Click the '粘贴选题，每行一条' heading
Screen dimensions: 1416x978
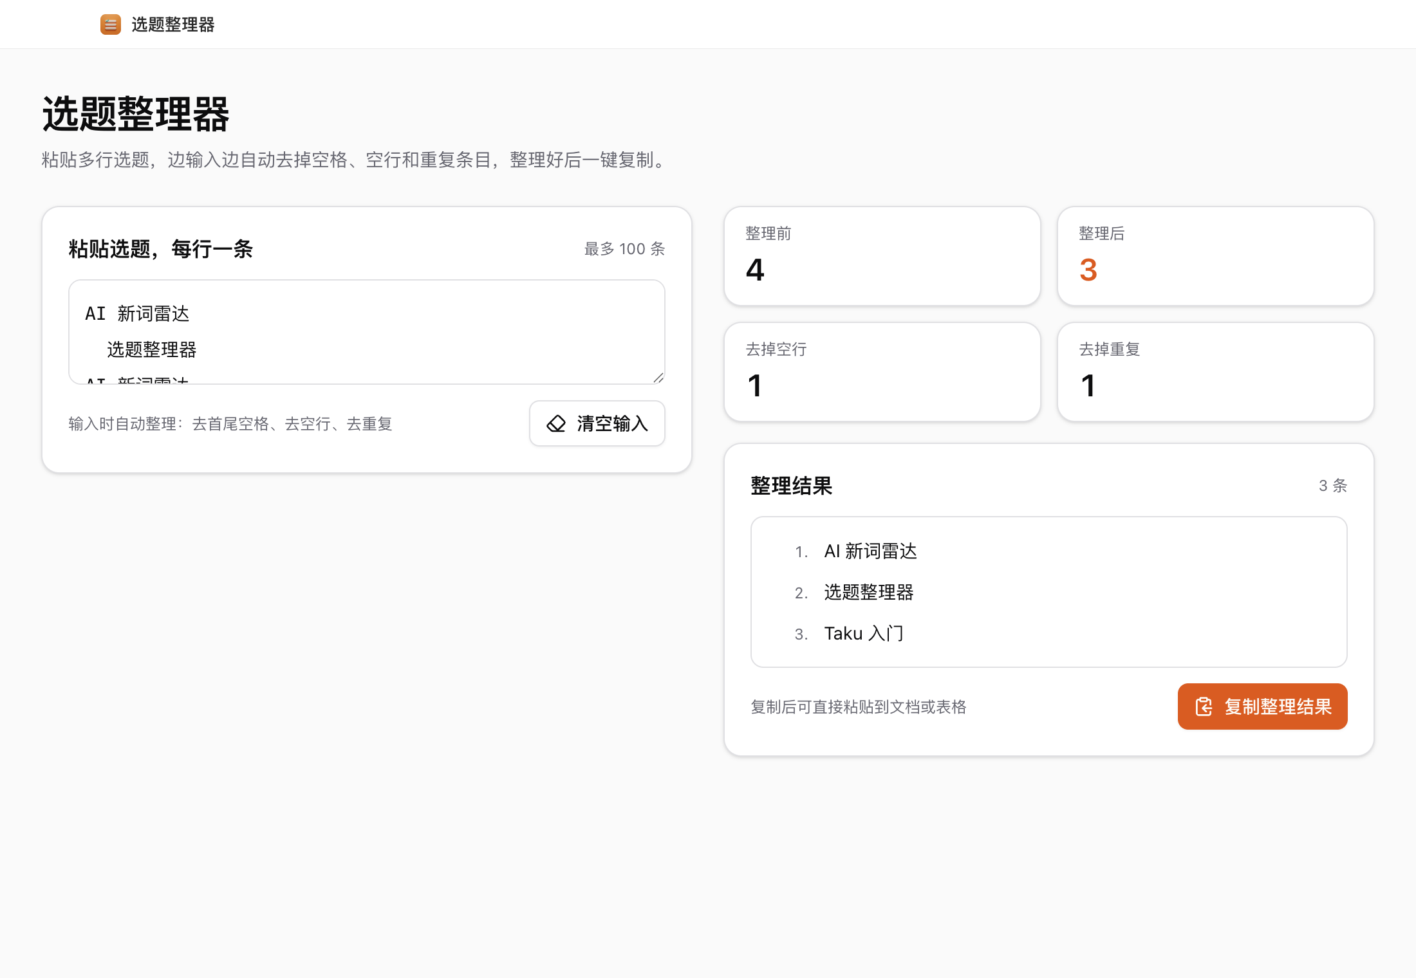click(x=161, y=249)
